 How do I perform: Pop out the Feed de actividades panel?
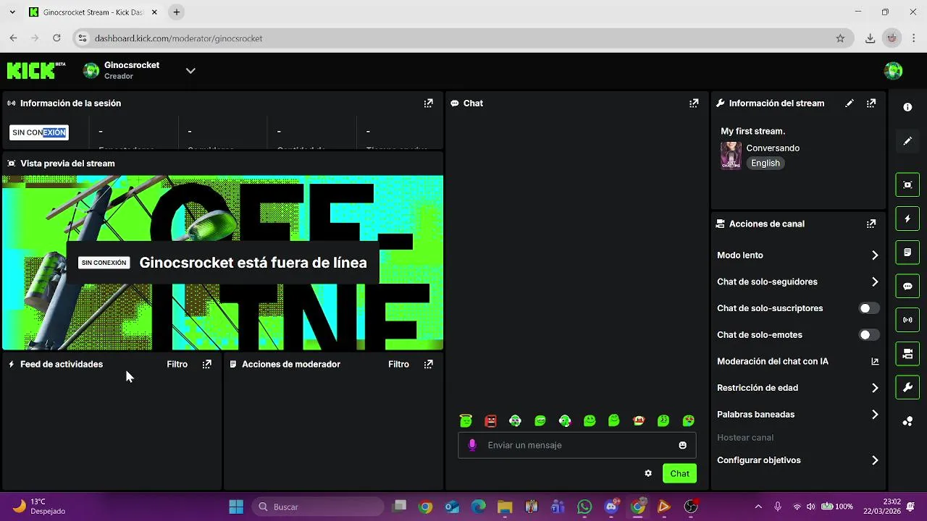click(207, 365)
